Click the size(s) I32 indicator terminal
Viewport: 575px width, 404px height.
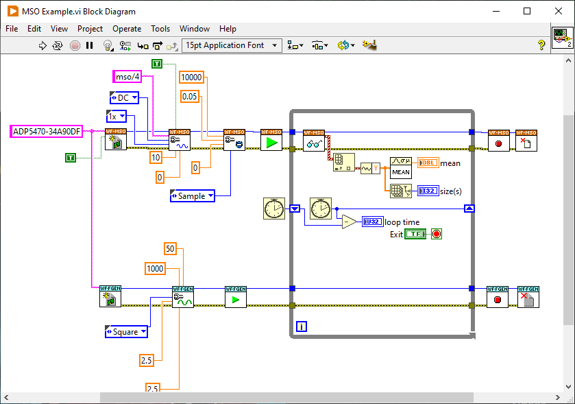[428, 191]
